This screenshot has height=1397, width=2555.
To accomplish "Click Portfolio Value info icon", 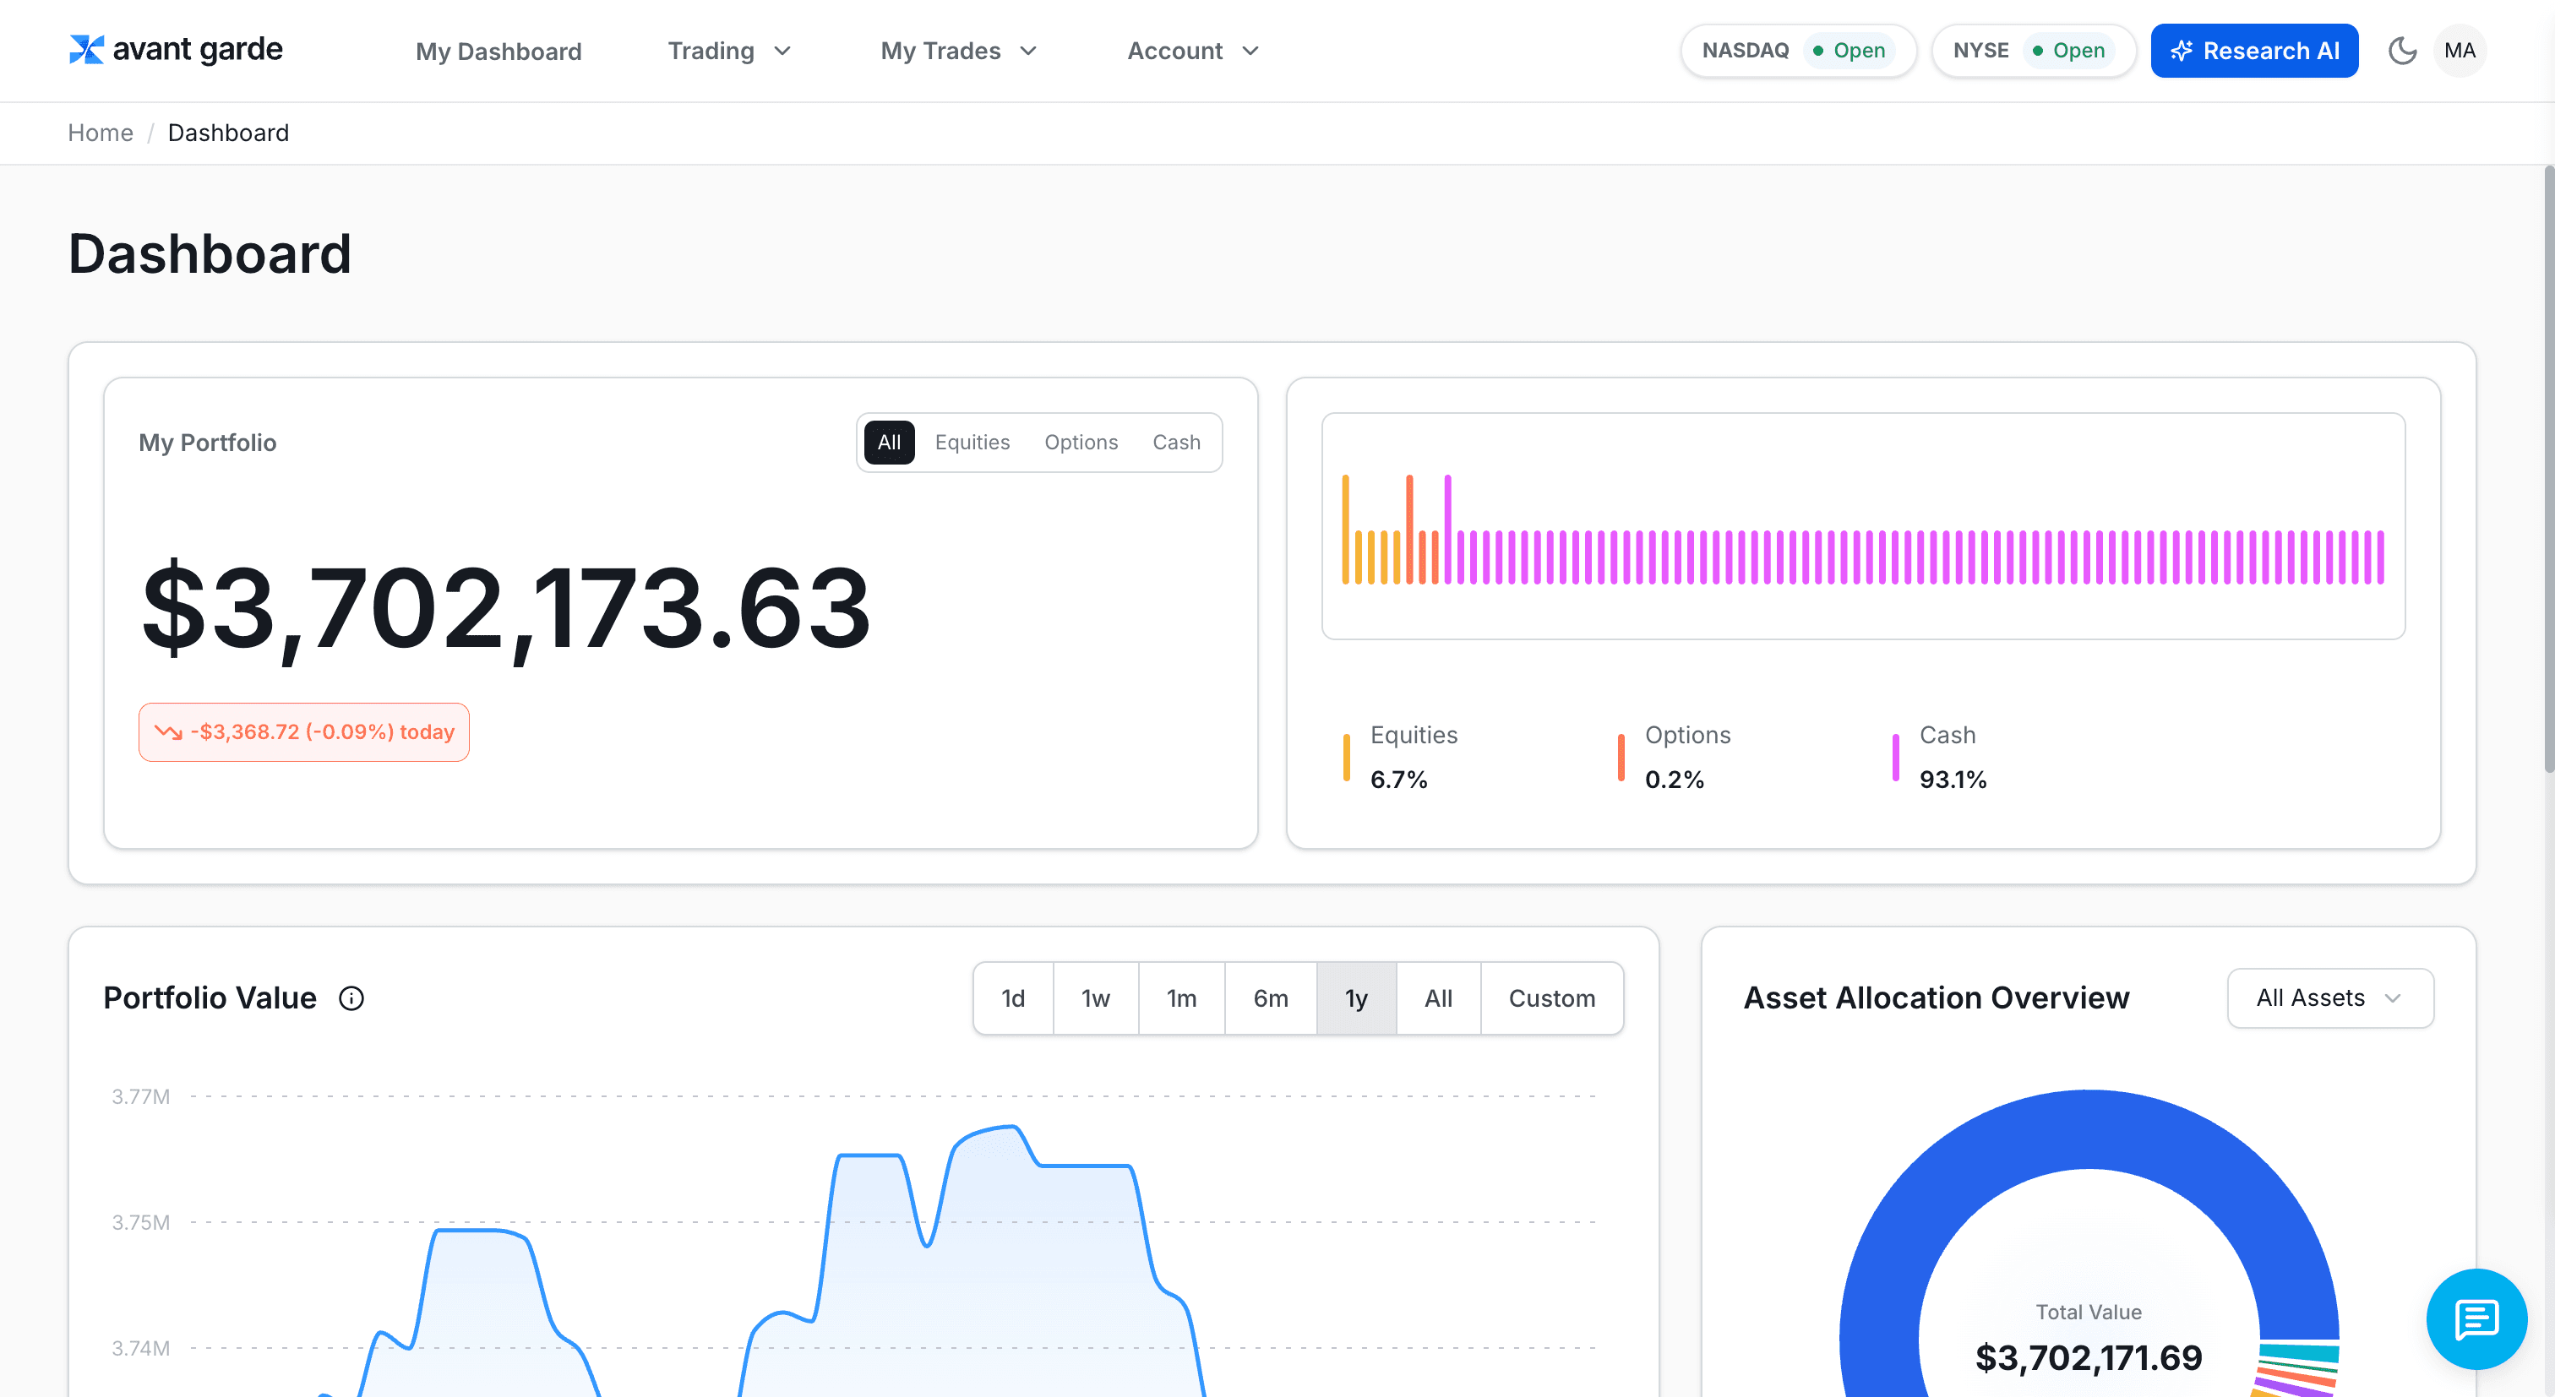I will point(351,997).
